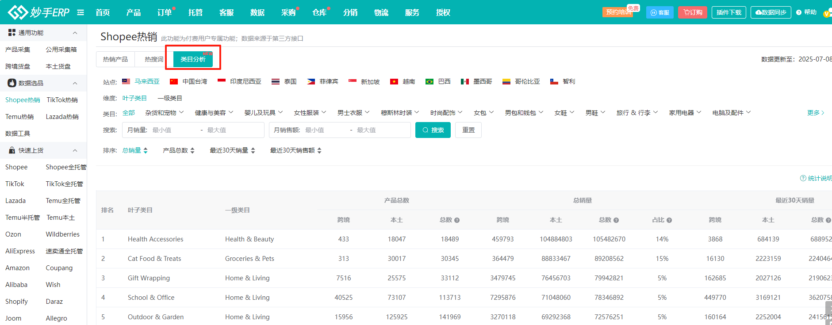The width and height of the screenshot is (832, 325).
Task: Switch to the 类目分析 tab
Action: click(193, 59)
